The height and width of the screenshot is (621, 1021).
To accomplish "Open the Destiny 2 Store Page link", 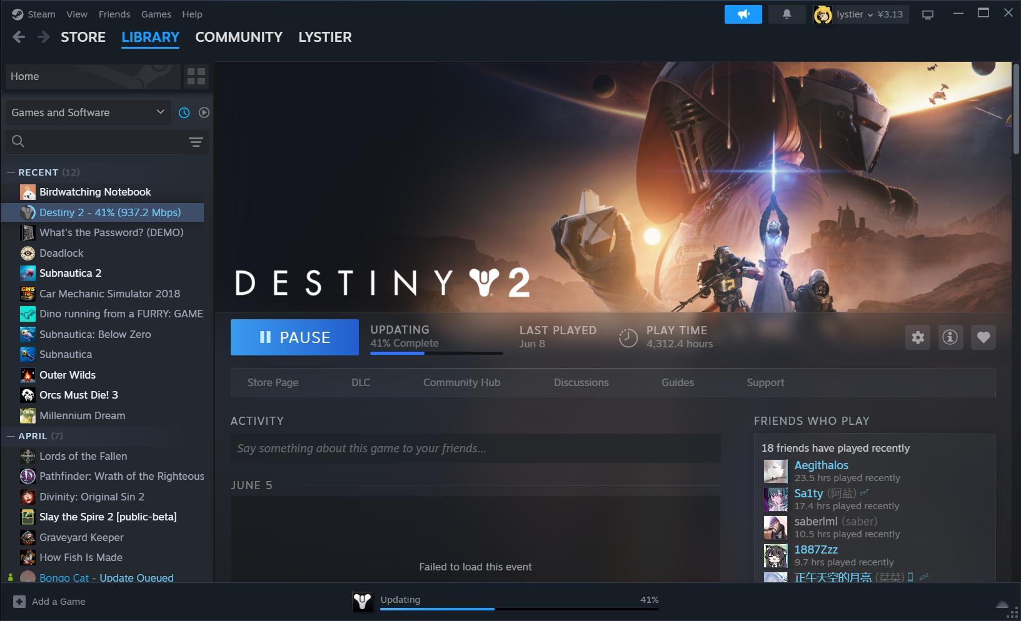I will pyautogui.click(x=273, y=382).
